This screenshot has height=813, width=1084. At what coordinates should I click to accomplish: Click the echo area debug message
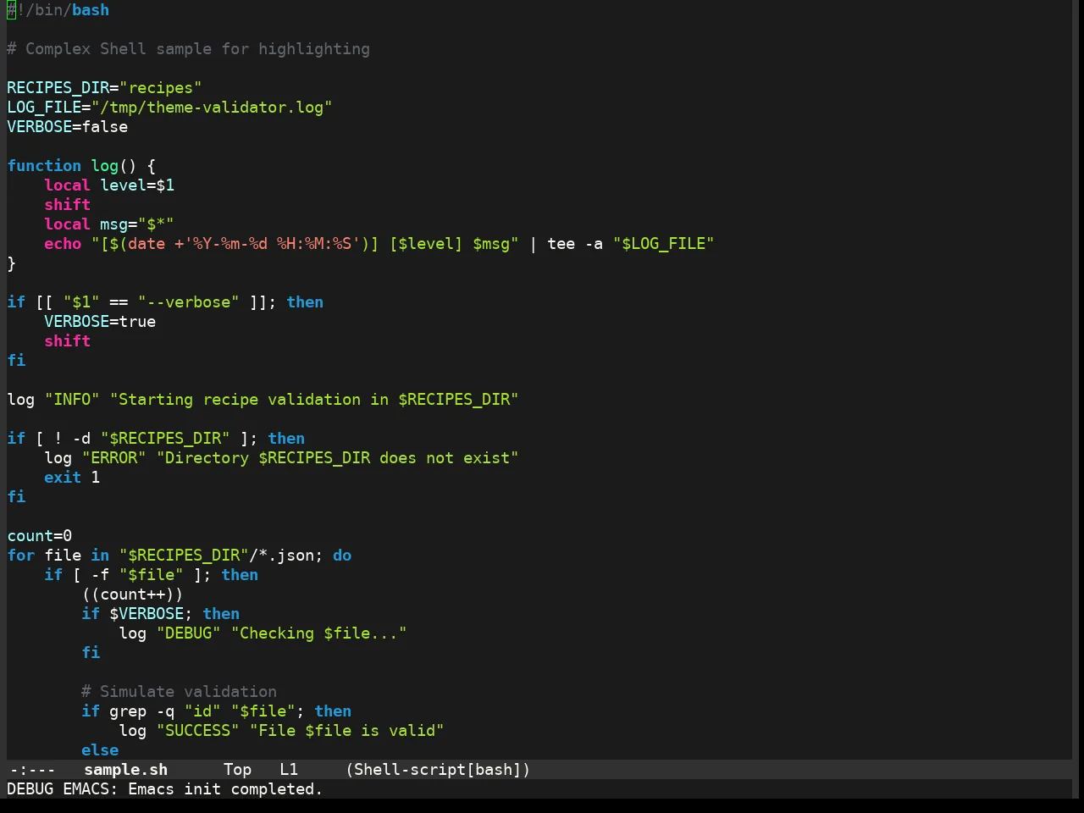pyautogui.click(x=165, y=789)
